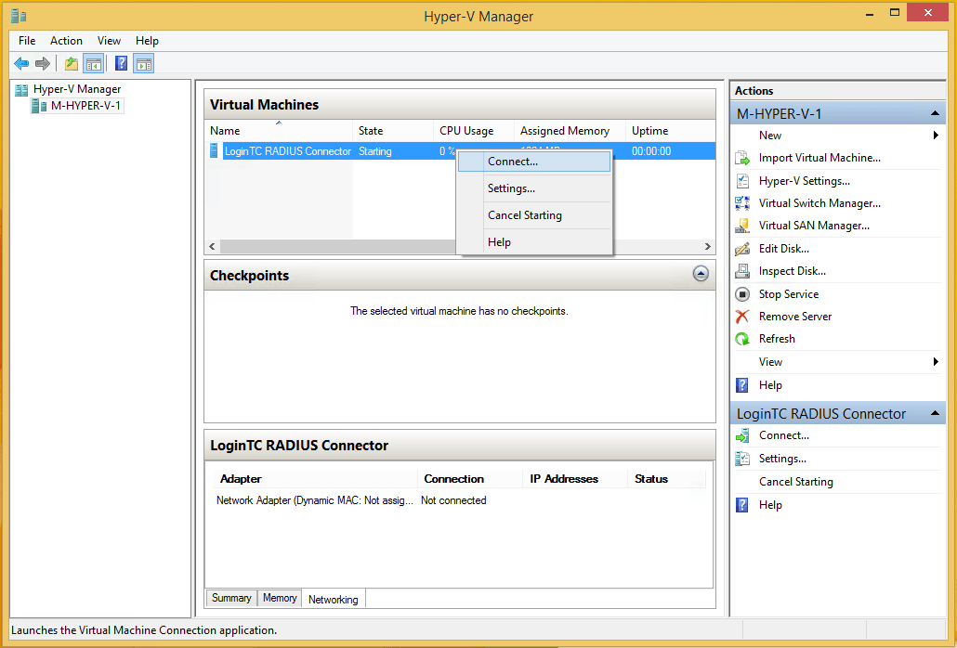The image size is (957, 648).
Task: Click the red X Remove Server icon
Action: point(742,317)
